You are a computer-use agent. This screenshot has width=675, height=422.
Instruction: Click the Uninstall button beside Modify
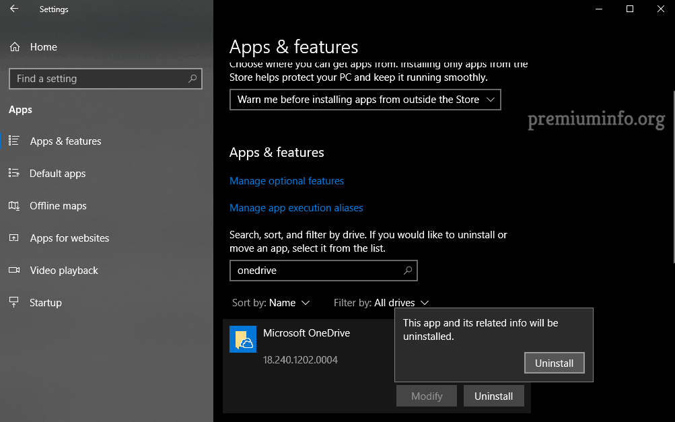(x=493, y=396)
